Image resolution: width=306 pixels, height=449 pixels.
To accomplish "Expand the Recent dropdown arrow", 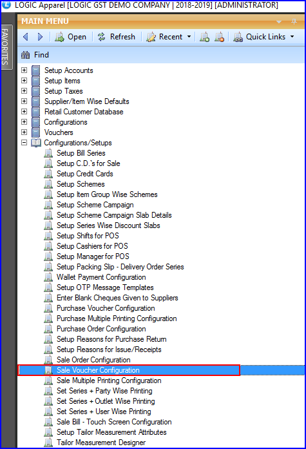I will coord(189,37).
